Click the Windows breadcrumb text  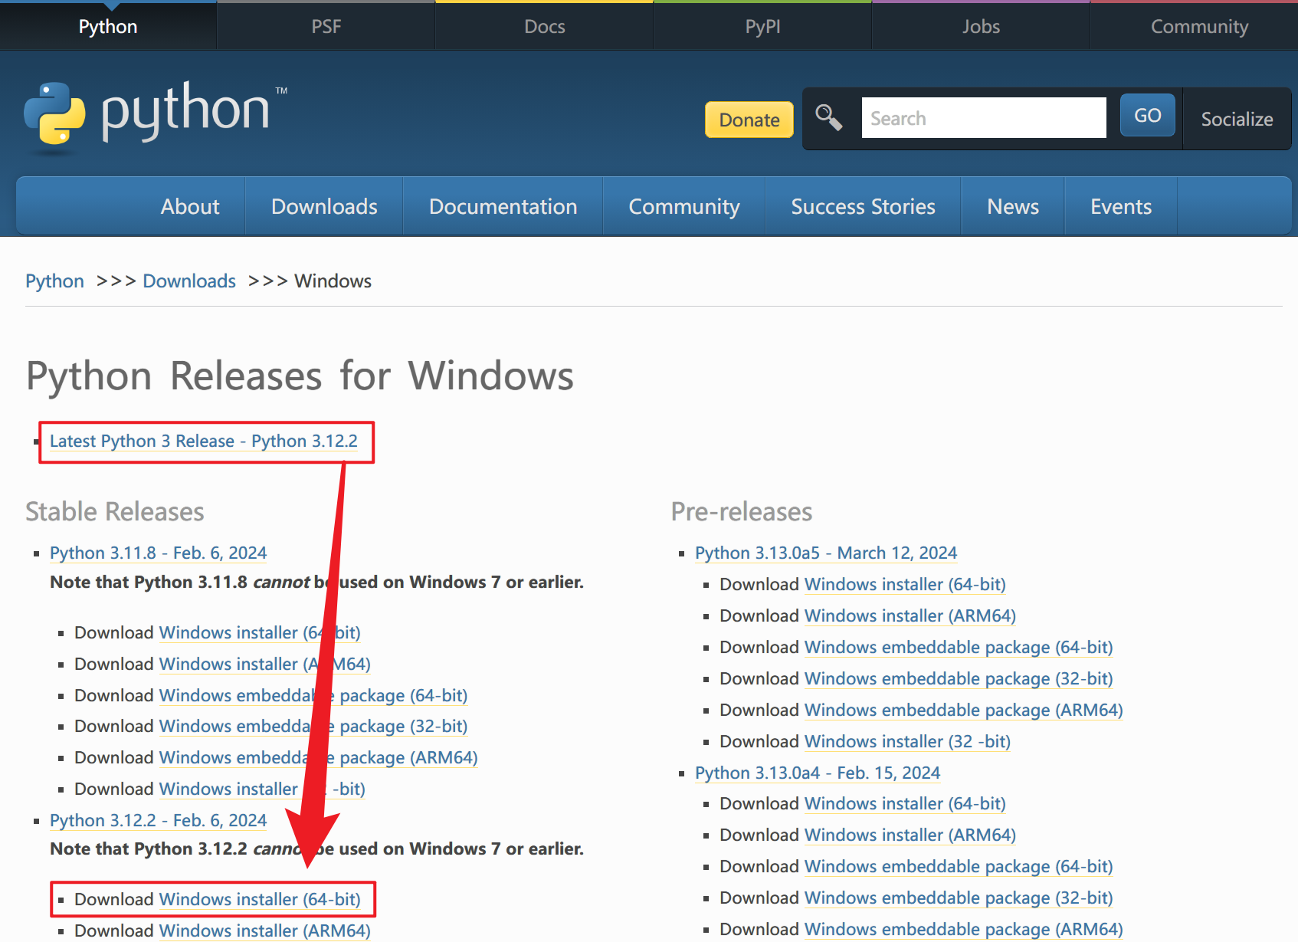(x=333, y=281)
